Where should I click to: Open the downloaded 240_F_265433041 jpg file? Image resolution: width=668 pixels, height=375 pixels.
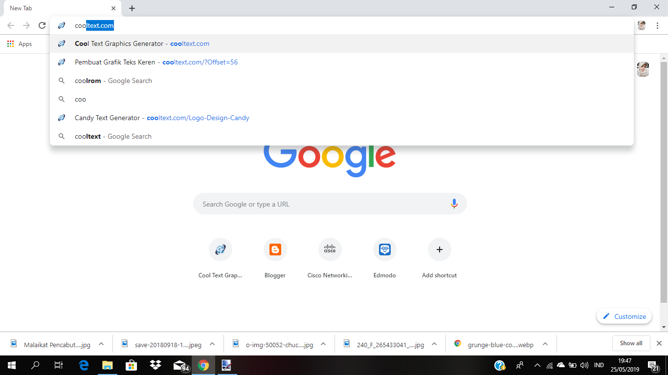(384, 344)
